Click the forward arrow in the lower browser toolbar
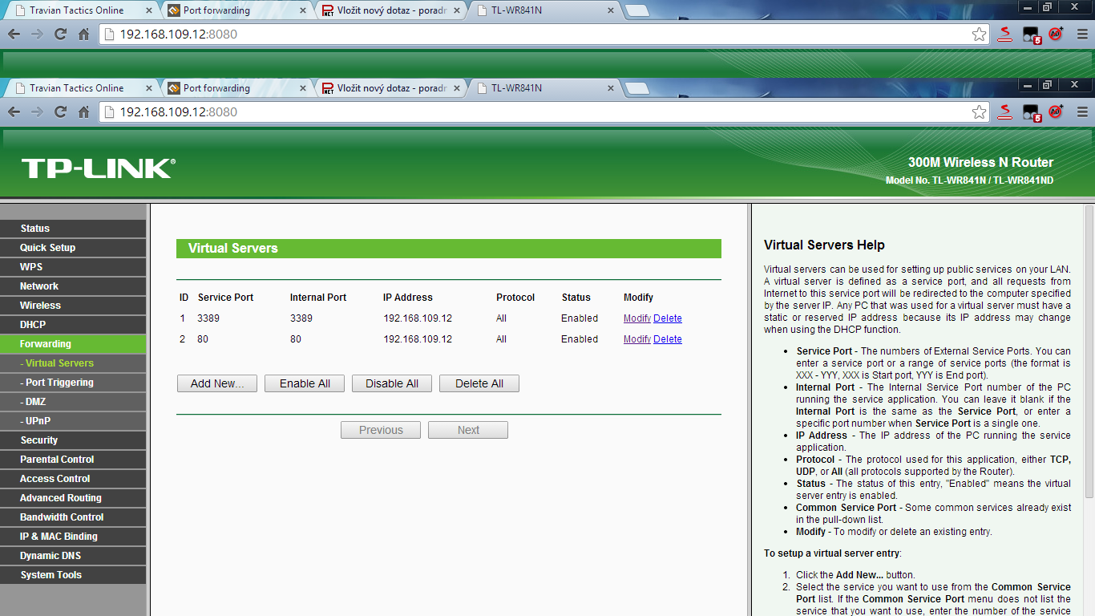The image size is (1095, 616). pyautogui.click(x=37, y=112)
